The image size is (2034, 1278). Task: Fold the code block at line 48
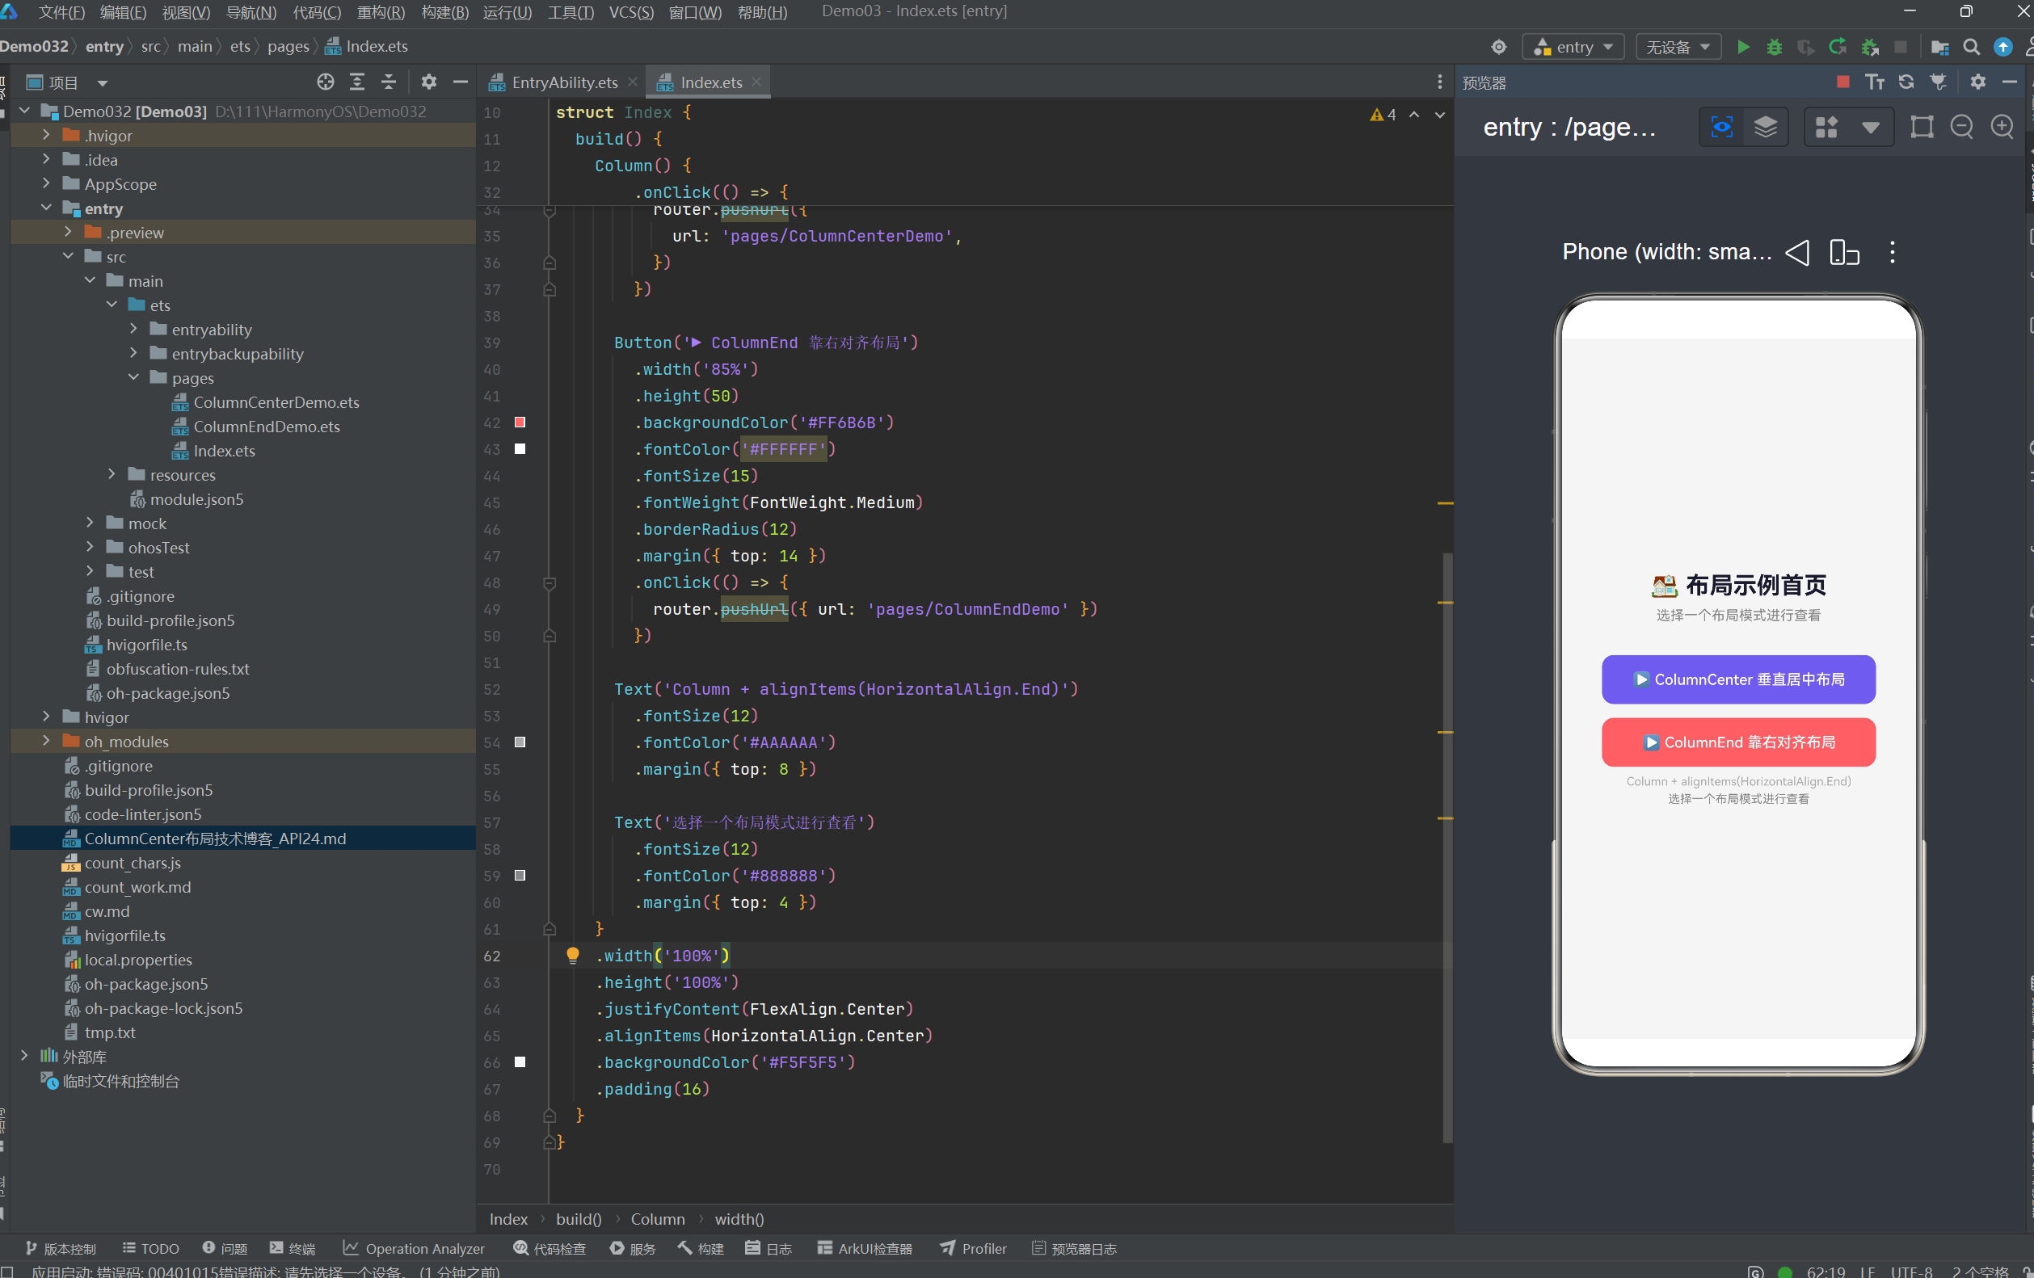[x=549, y=582]
